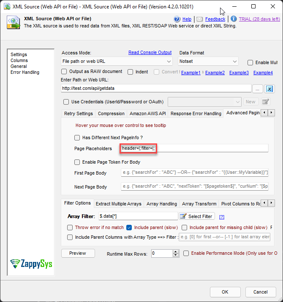This screenshot has width=283, height=302.
Task: Click the blue Help question mark icon
Action: point(177,19)
